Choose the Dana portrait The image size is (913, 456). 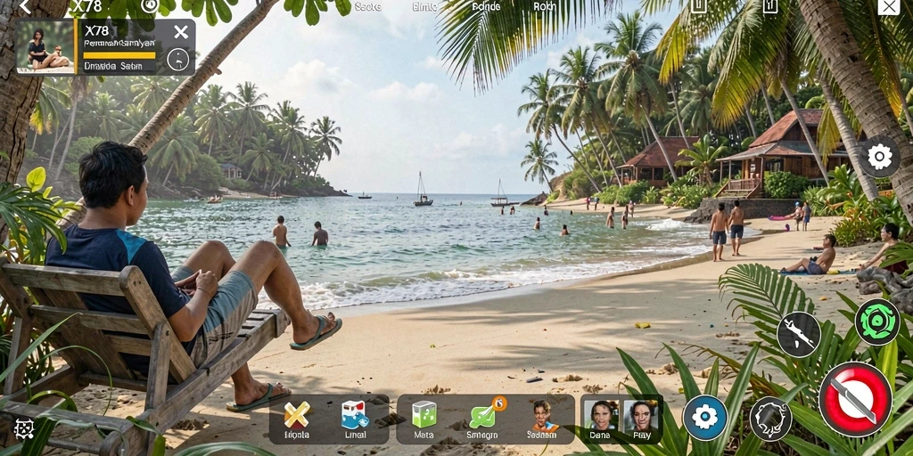click(600, 420)
